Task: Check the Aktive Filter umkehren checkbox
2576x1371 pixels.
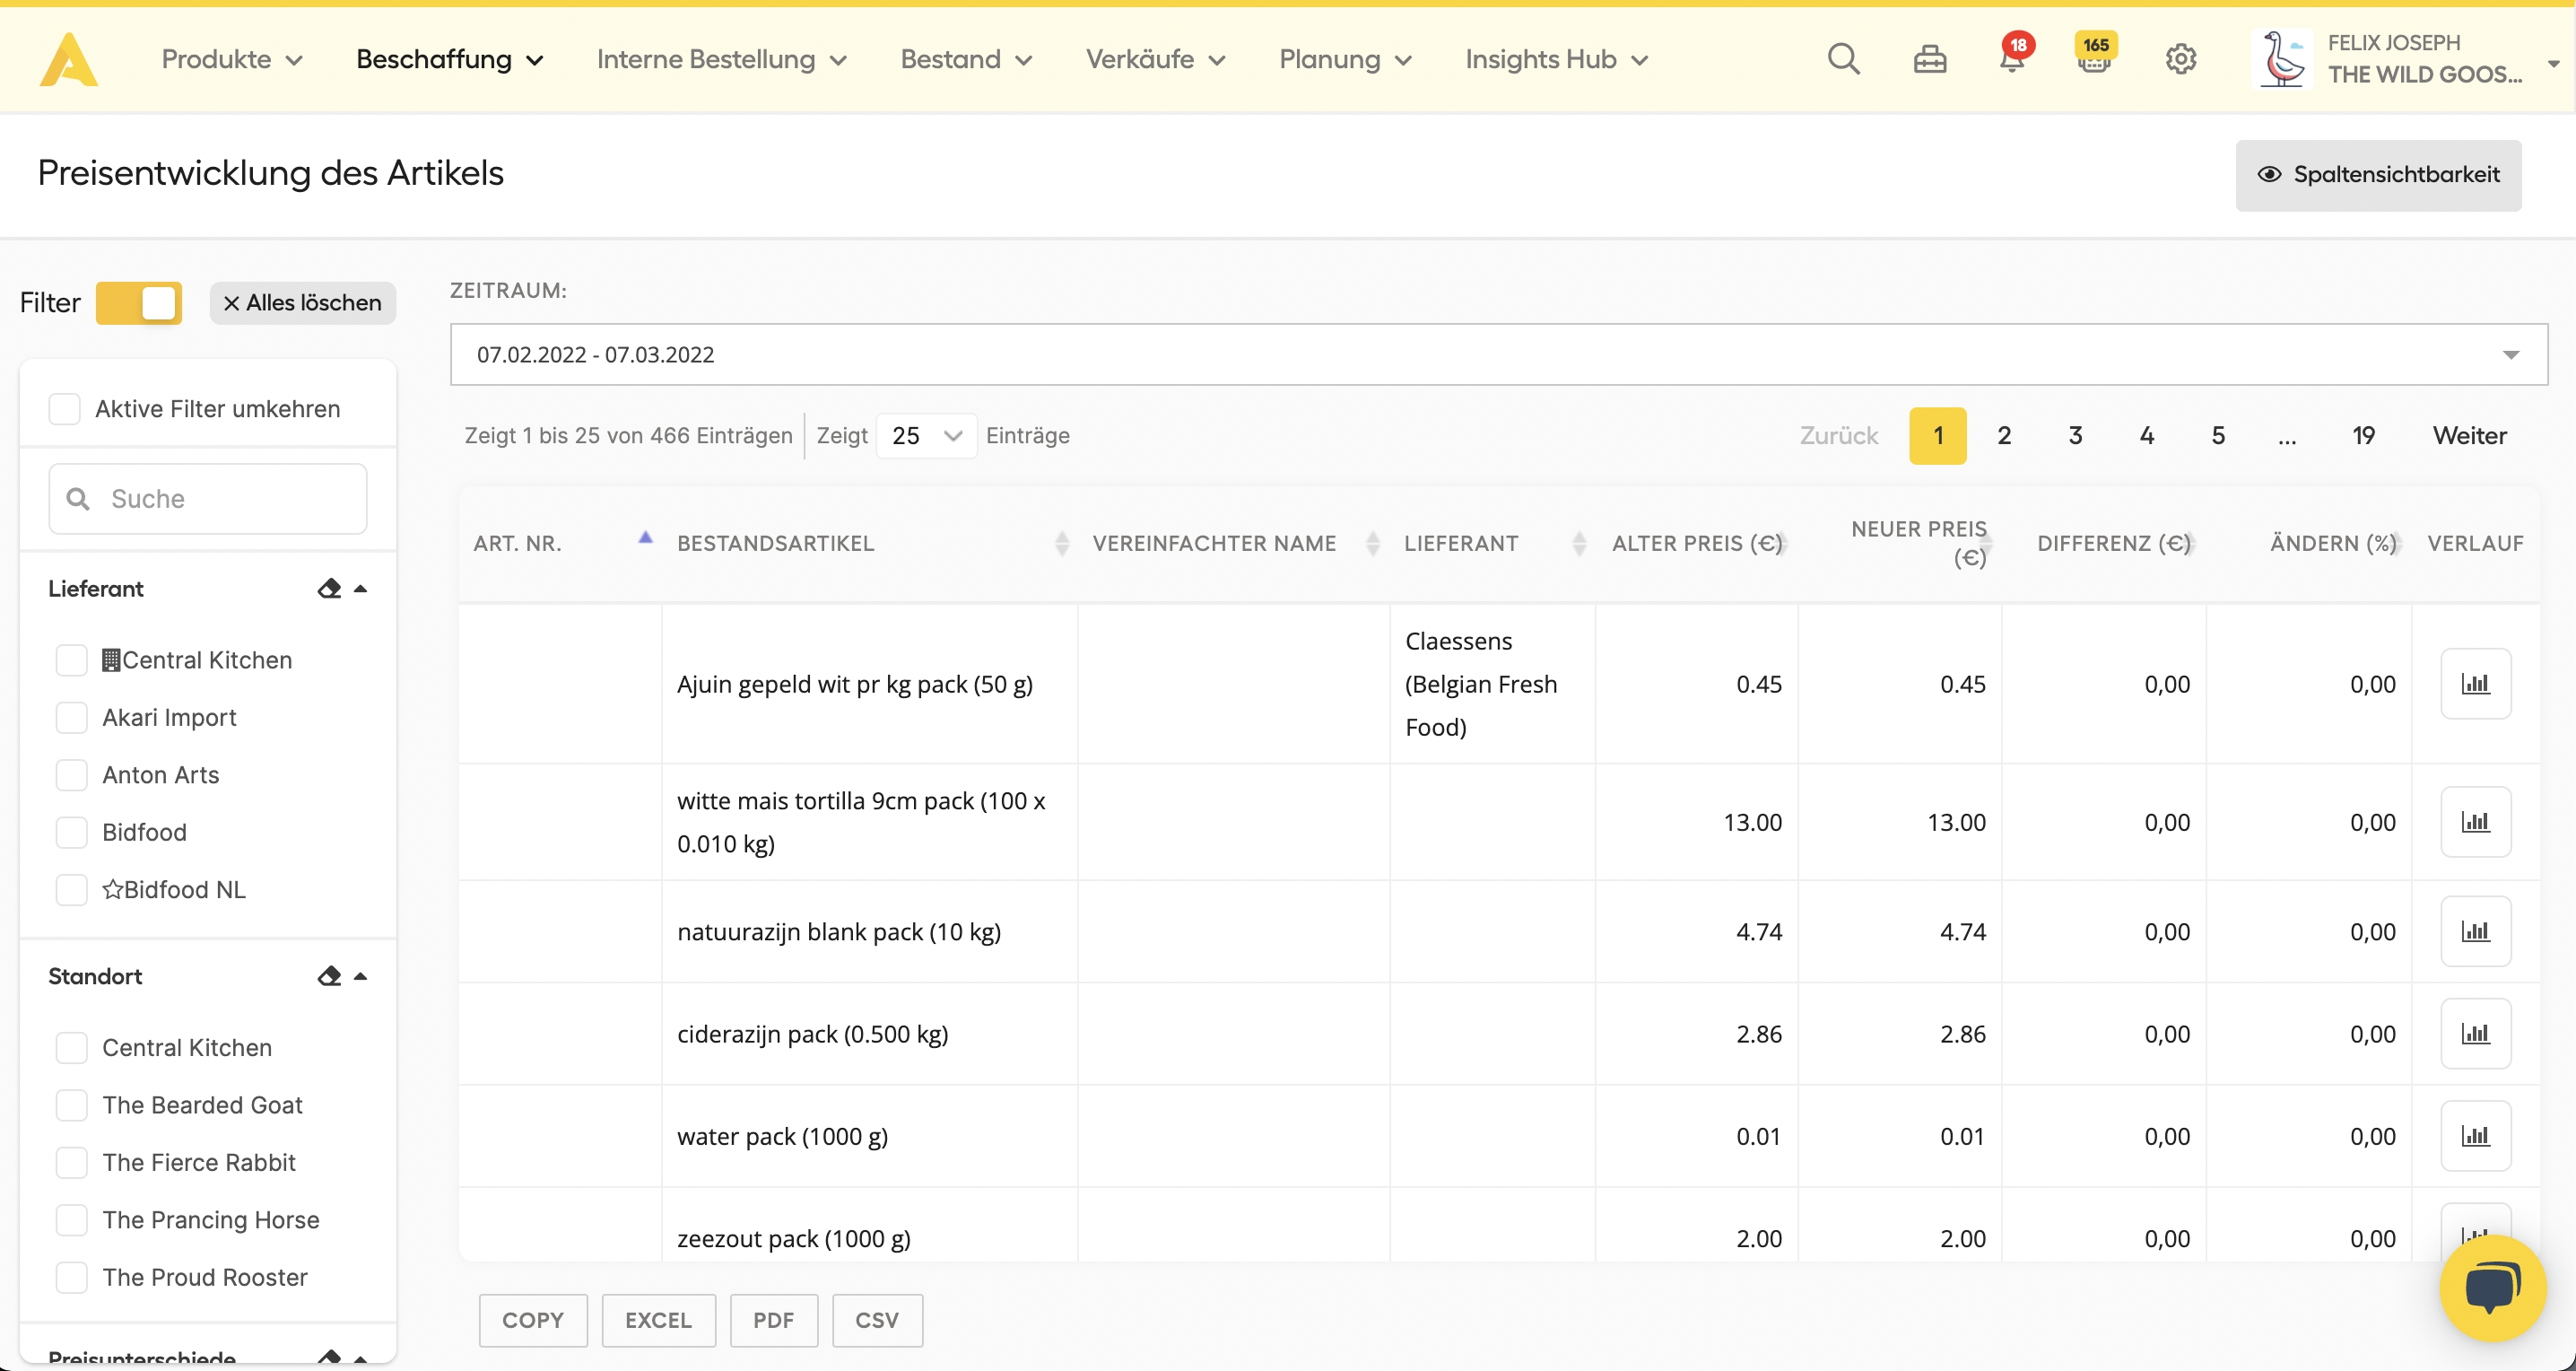Action: click(x=65, y=409)
